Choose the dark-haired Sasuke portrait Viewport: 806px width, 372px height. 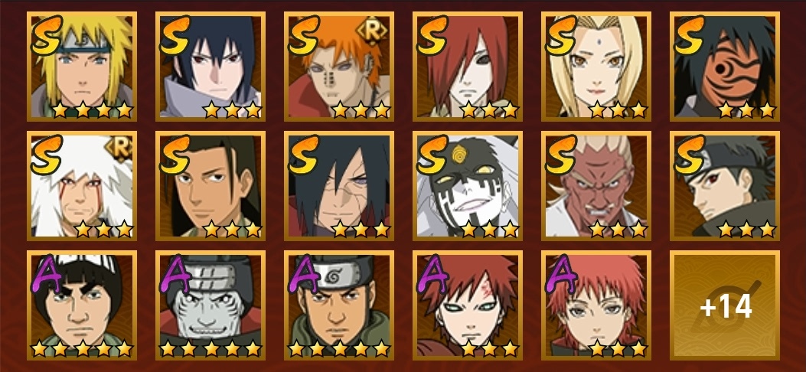(x=210, y=67)
